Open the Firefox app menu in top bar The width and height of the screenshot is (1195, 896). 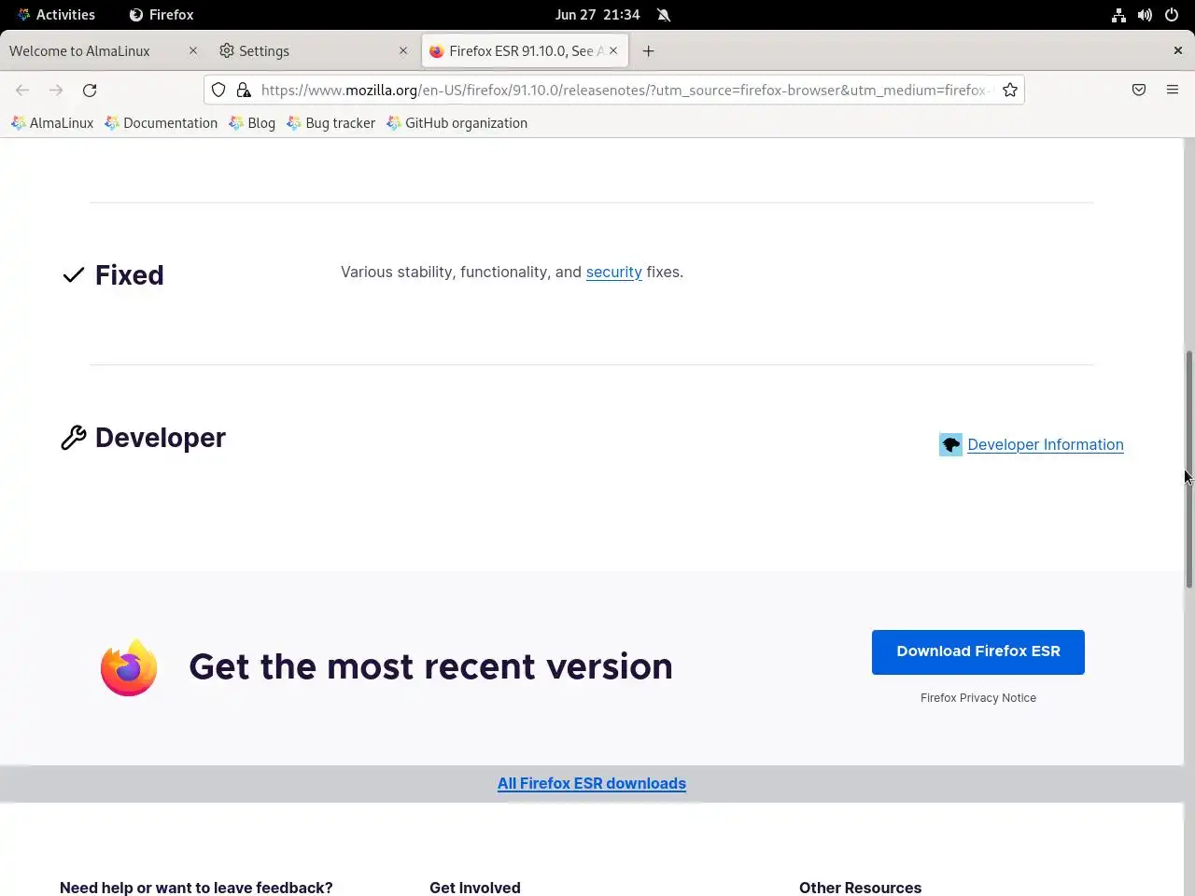click(x=162, y=15)
